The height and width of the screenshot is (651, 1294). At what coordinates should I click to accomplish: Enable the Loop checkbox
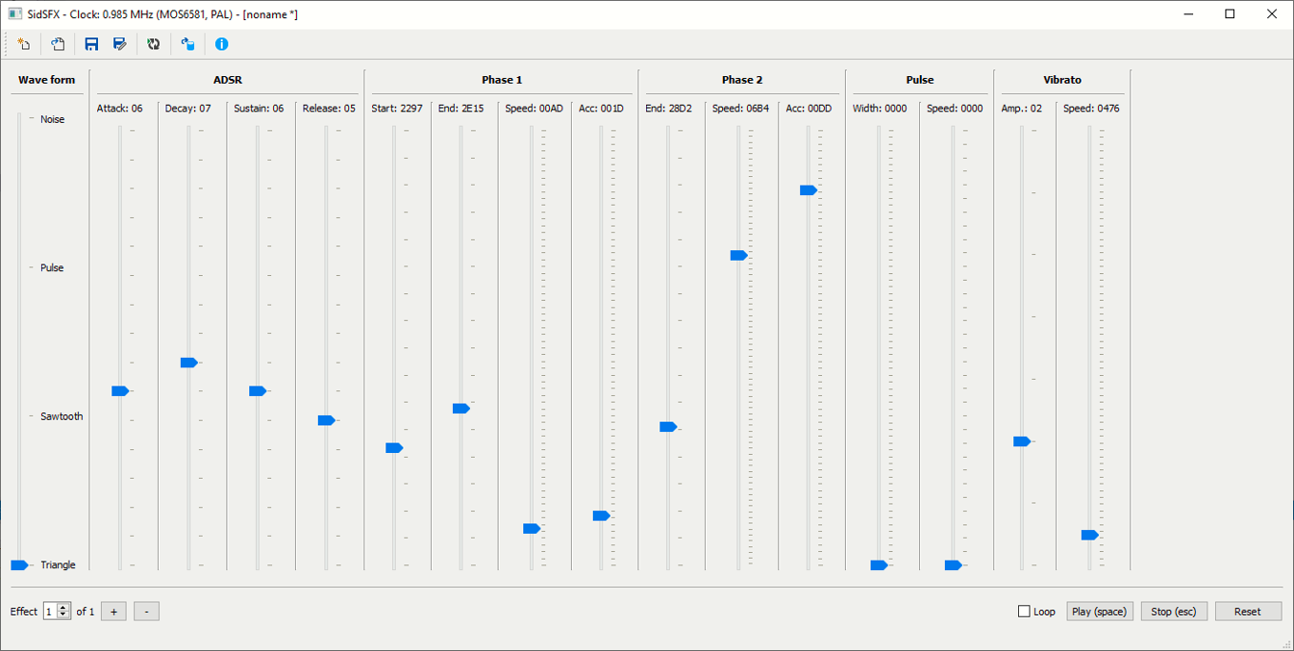point(1024,611)
